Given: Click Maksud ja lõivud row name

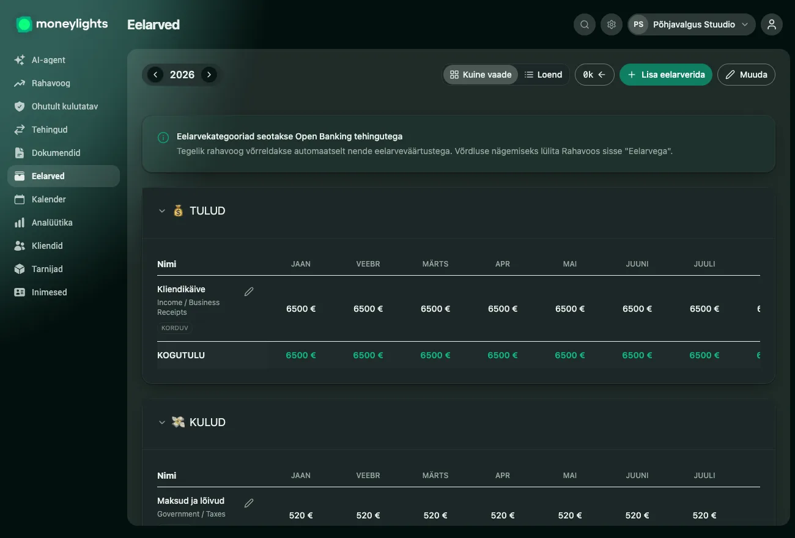Looking at the screenshot, I should pyautogui.click(x=191, y=501).
